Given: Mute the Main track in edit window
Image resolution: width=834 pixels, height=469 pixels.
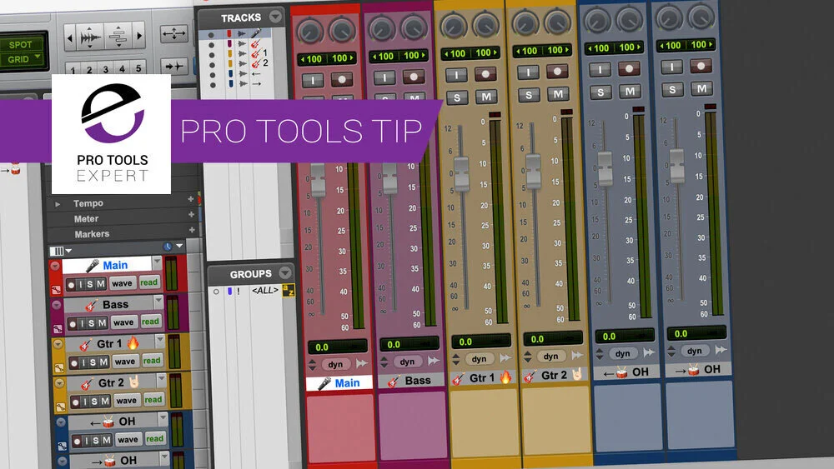Looking at the screenshot, I should click(100, 284).
